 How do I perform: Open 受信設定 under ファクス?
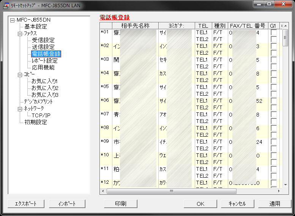click(43, 40)
